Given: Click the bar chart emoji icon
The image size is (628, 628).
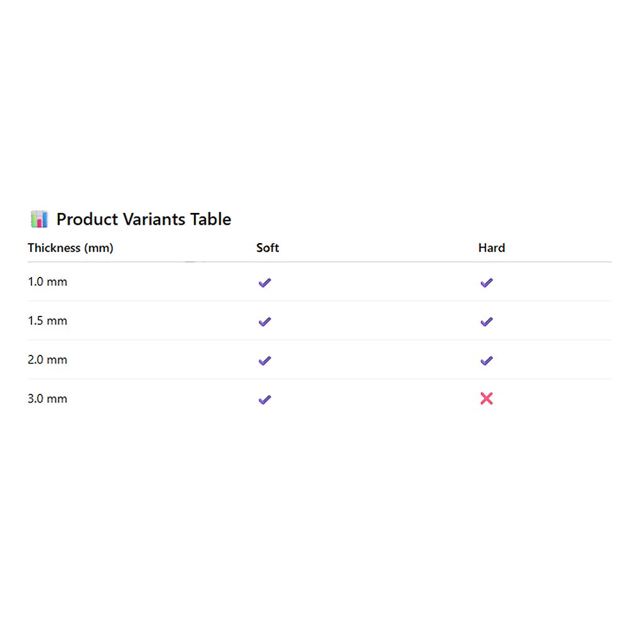Looking at the screenshot, I should coord(39,219).
